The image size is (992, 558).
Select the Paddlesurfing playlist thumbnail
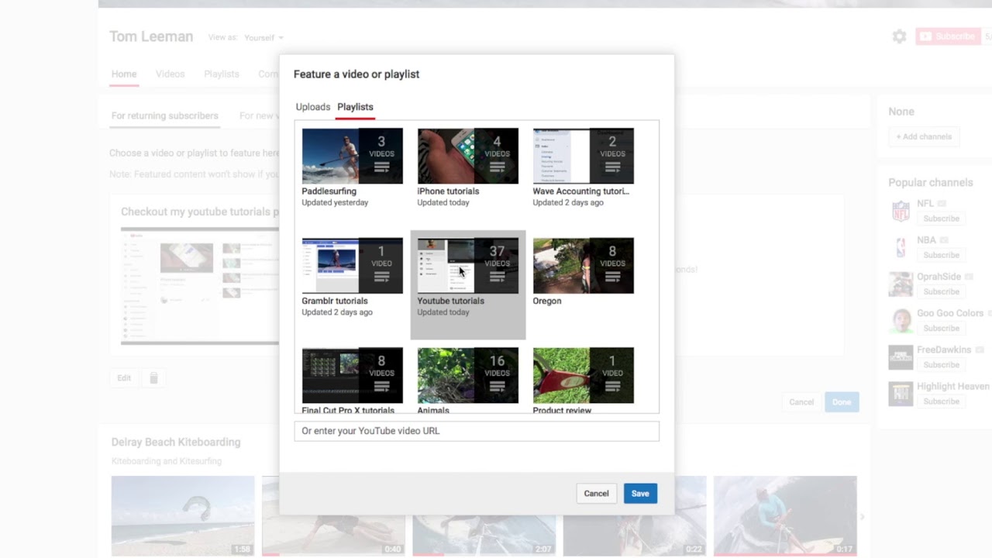pos(352,156)
